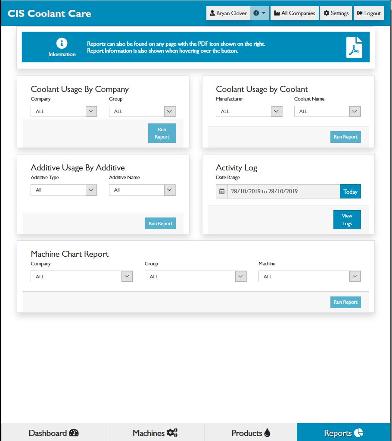
Task: Select the Reports tab
Action: click(343, 433)
